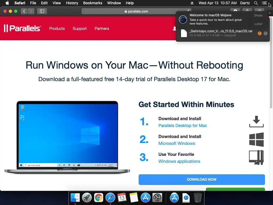This screenshot has height=205, width=273.
Task: Click the applications window icon beside step 3
Action: click(x=256, y=157)
